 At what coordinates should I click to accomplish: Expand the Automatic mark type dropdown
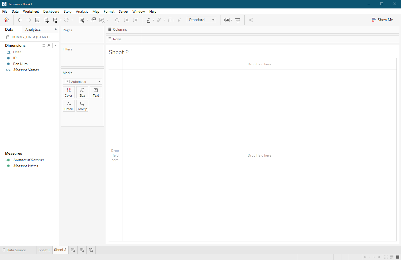[99, 82]
